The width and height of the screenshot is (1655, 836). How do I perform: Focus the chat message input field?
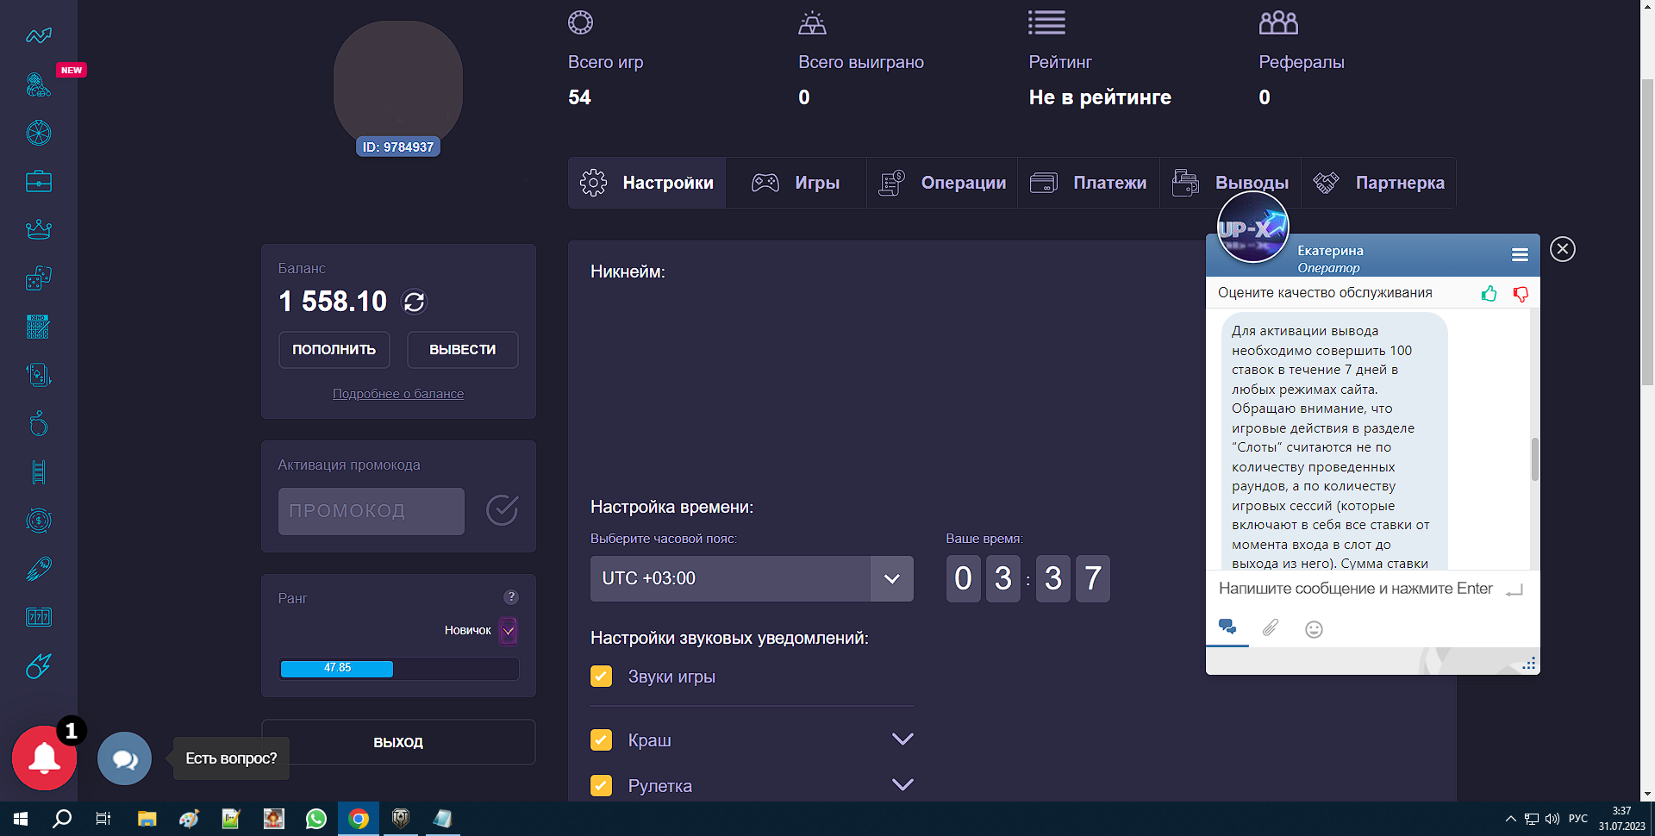tap(1356, 589)
